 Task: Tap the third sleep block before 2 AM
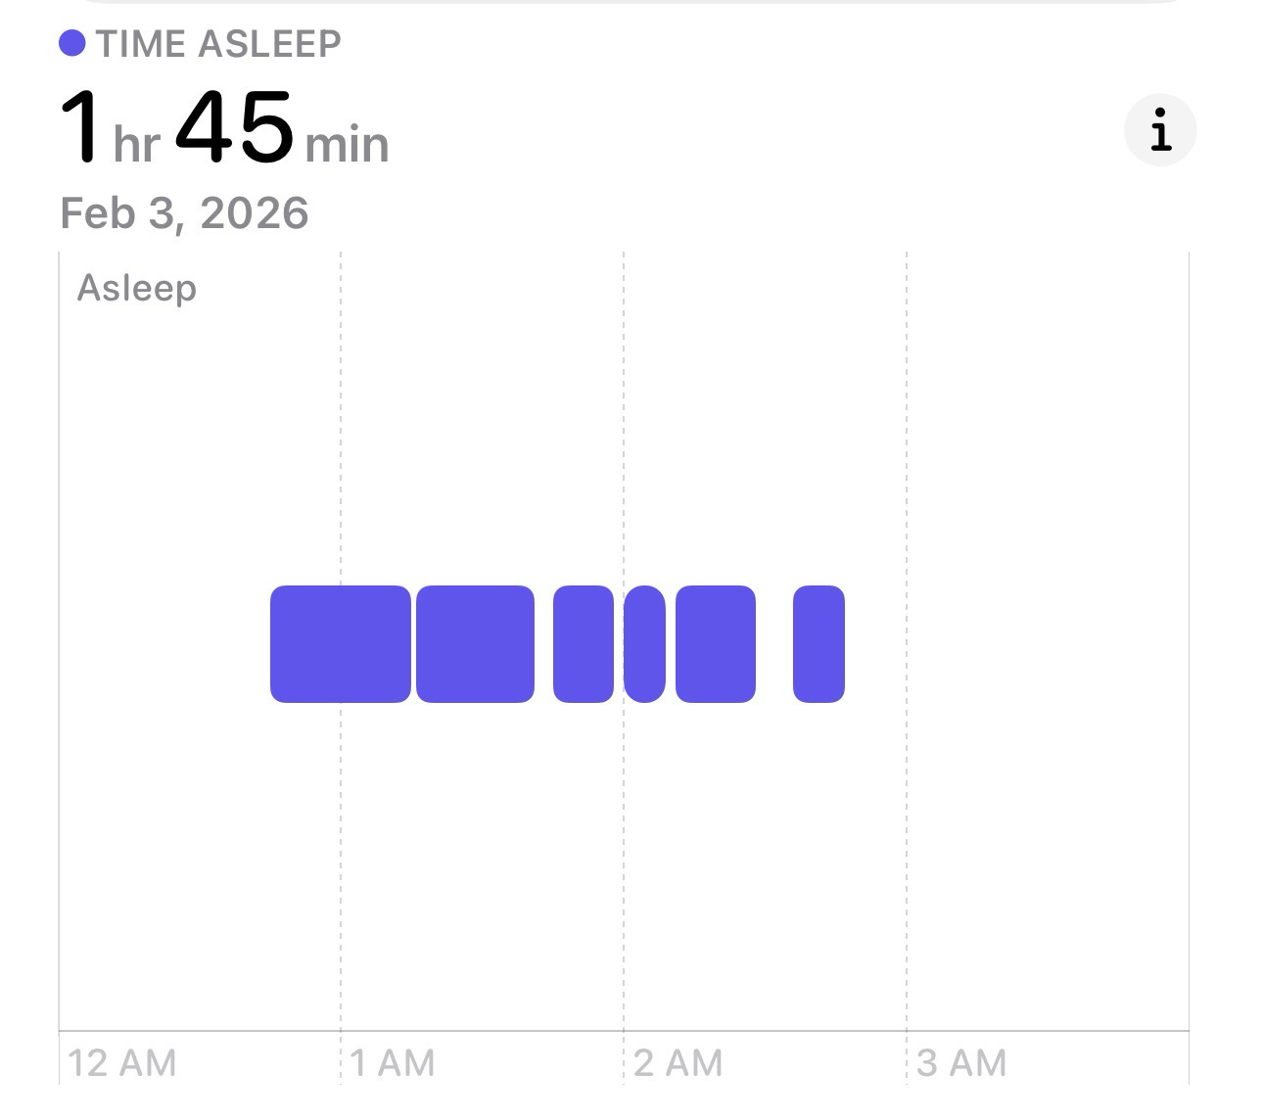583,644
